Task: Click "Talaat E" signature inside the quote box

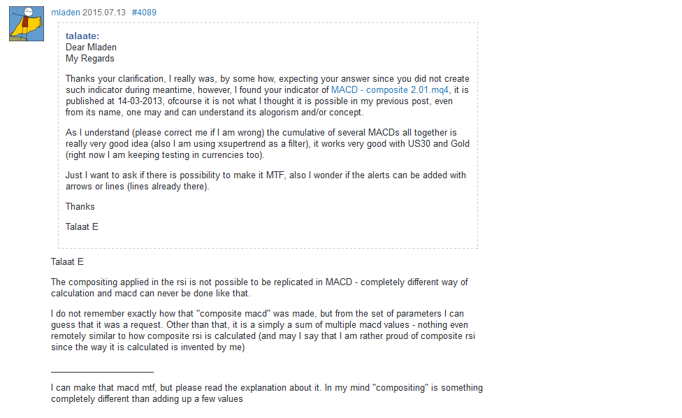Action: tap(82, 227)
